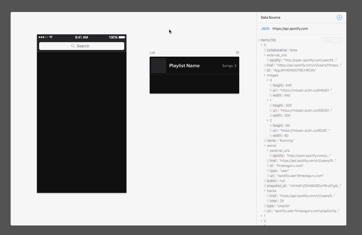The width and height of the screenshot is (362, 235).
Task: Go to next item using the stepper arrow
Action: 339,40
